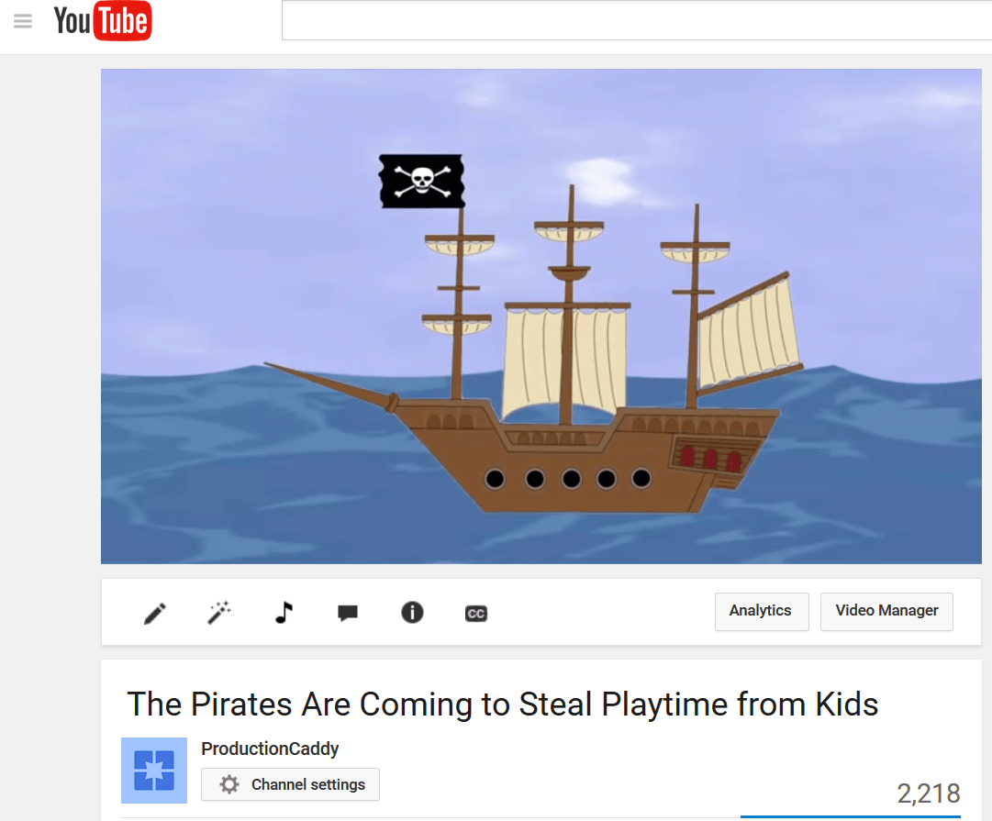The image size is (992, 821).
Task: Click the Channel settings button
Action: coord(290,785)
